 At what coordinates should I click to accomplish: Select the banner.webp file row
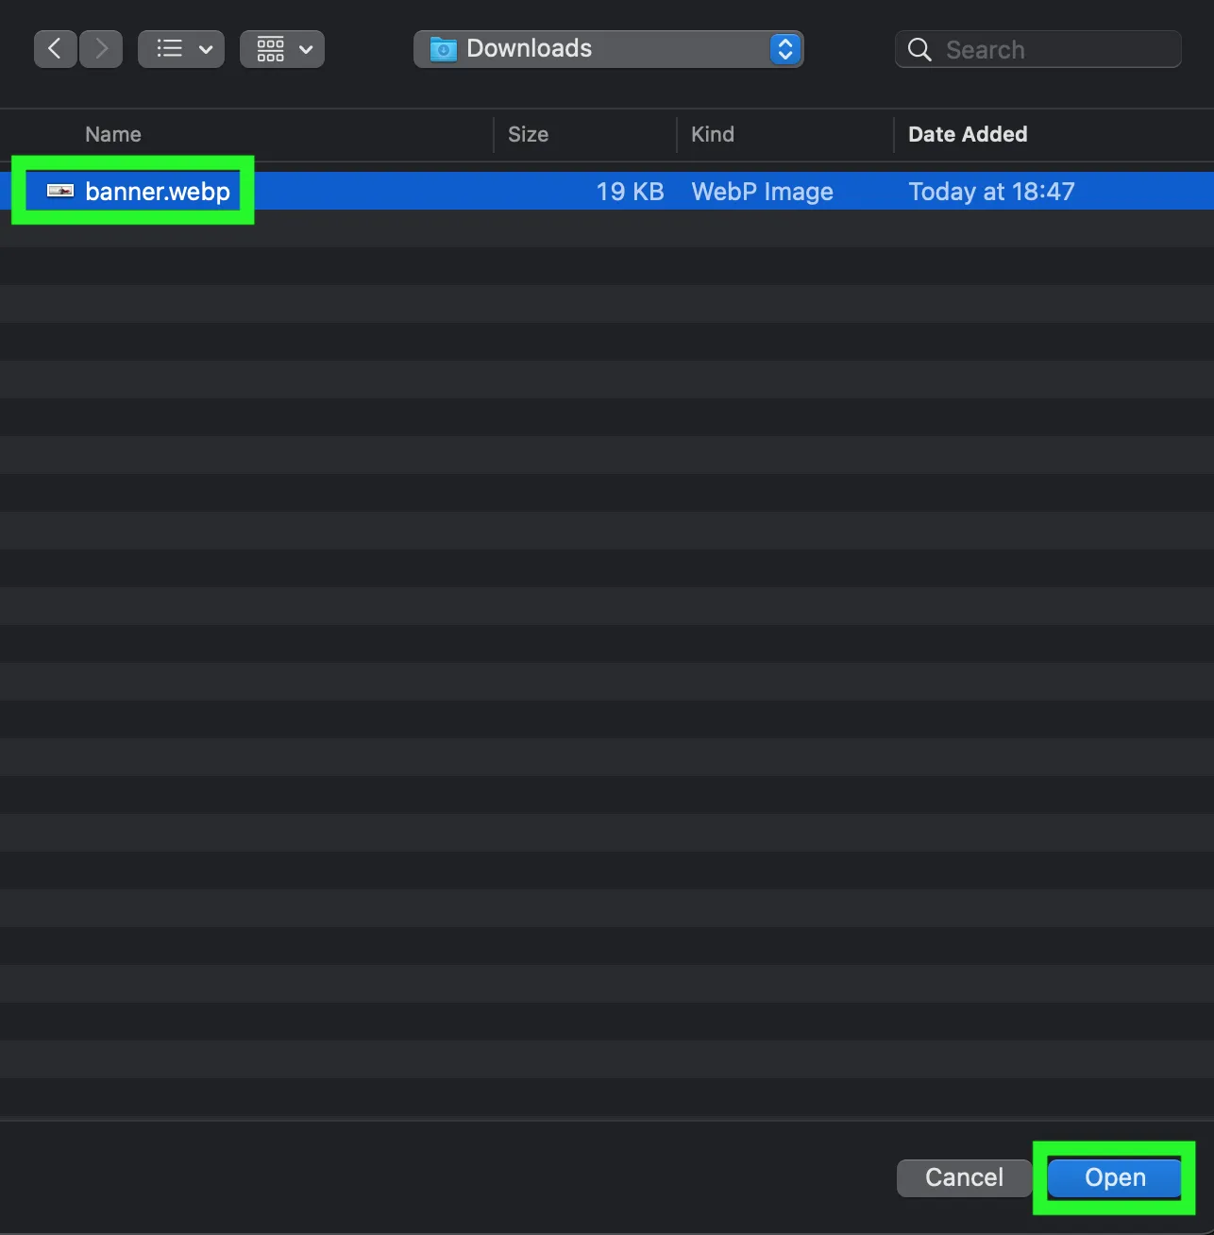[378, 191]
